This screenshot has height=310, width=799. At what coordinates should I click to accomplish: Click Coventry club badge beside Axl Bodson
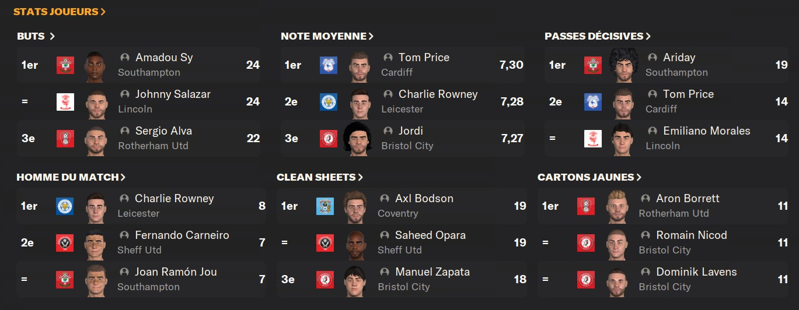[x=325, y=206]
